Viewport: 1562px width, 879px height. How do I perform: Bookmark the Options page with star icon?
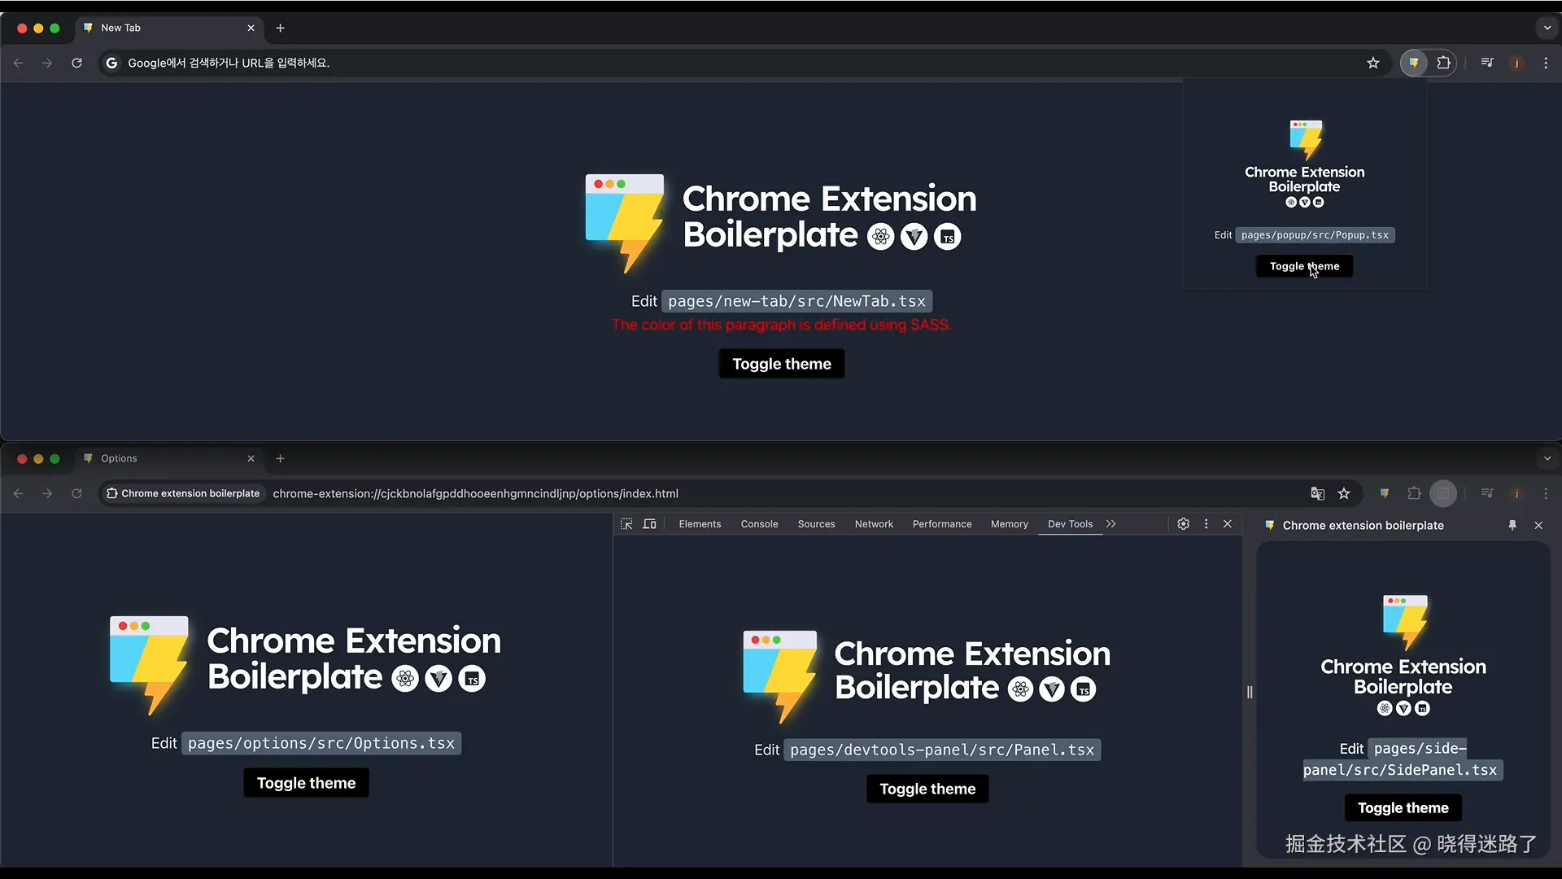point(1344,493)
